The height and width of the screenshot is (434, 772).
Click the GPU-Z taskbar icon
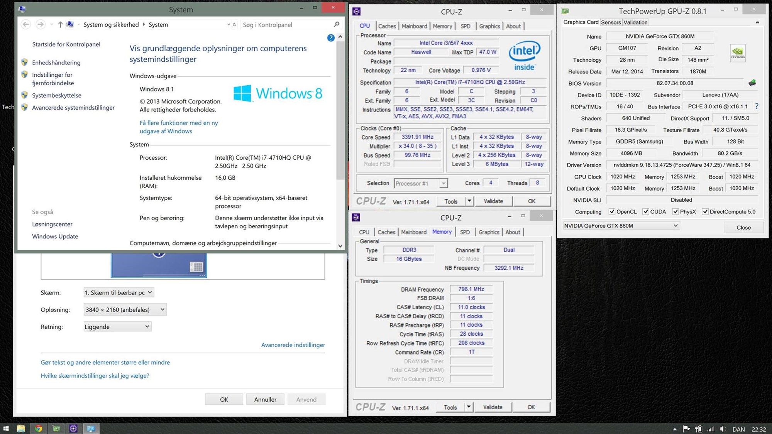56,429
